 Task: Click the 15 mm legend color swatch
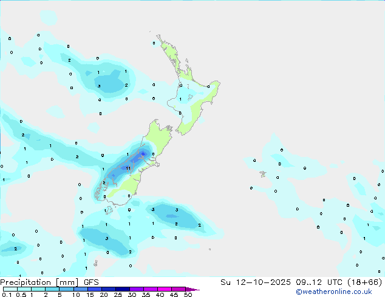[95, 289]
